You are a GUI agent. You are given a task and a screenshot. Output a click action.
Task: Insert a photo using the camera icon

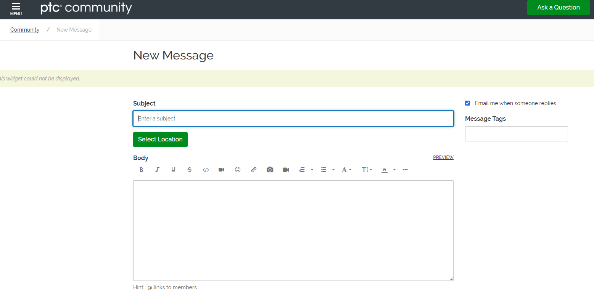point(270,170)
